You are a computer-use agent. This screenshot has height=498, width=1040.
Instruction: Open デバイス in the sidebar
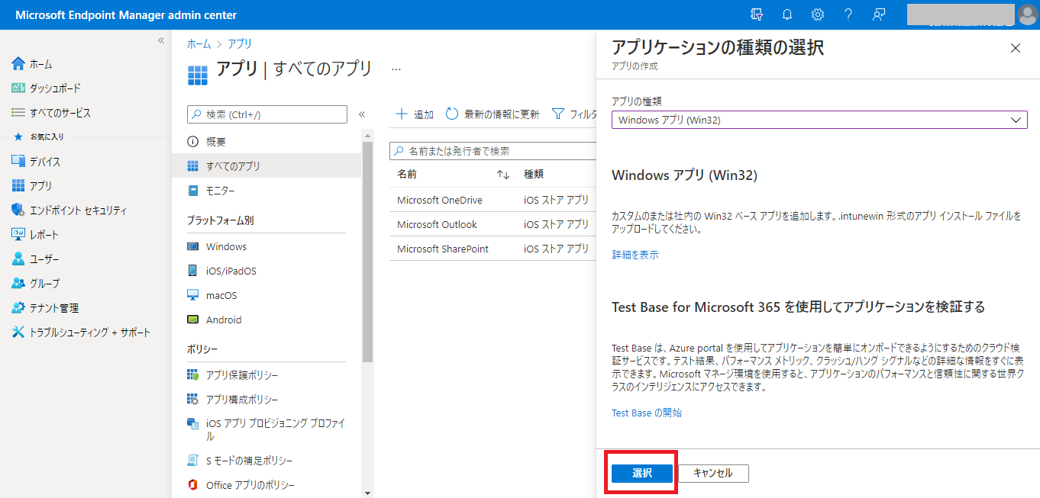(x=36, y=162)
